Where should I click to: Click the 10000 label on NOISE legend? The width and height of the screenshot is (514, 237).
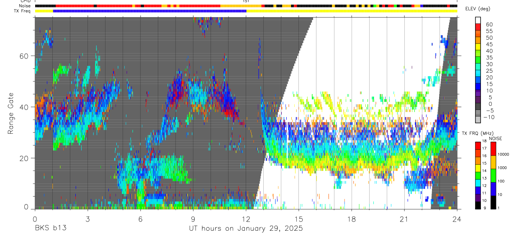tap(504, 154)
